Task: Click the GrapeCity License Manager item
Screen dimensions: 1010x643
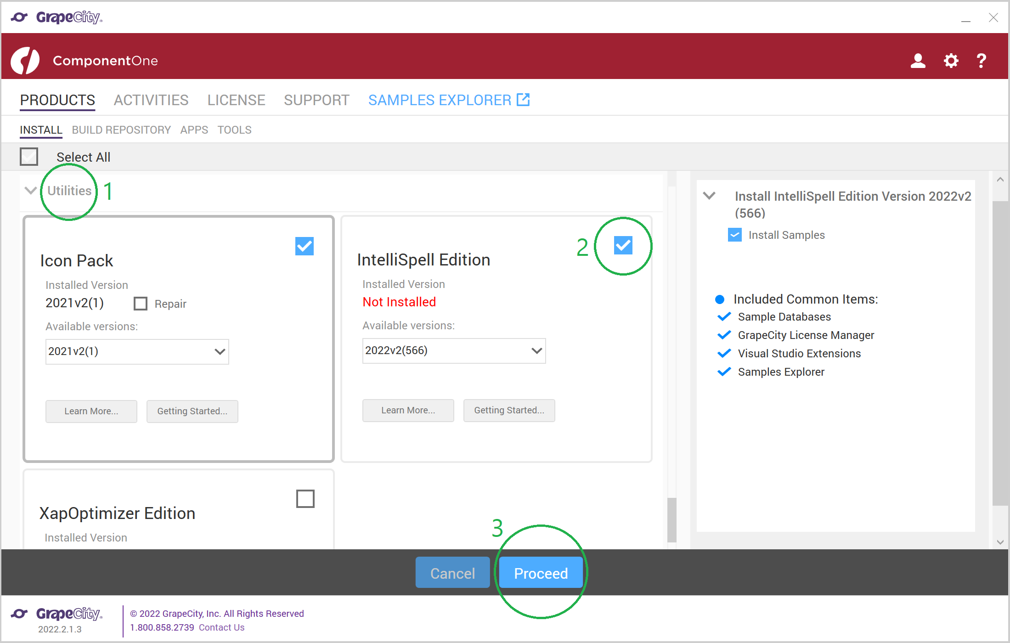Action: tap(806, 335)
